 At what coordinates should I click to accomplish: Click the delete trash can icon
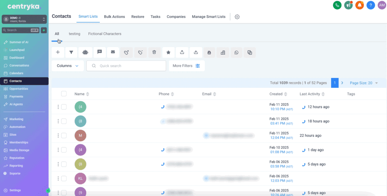[154, 52]
